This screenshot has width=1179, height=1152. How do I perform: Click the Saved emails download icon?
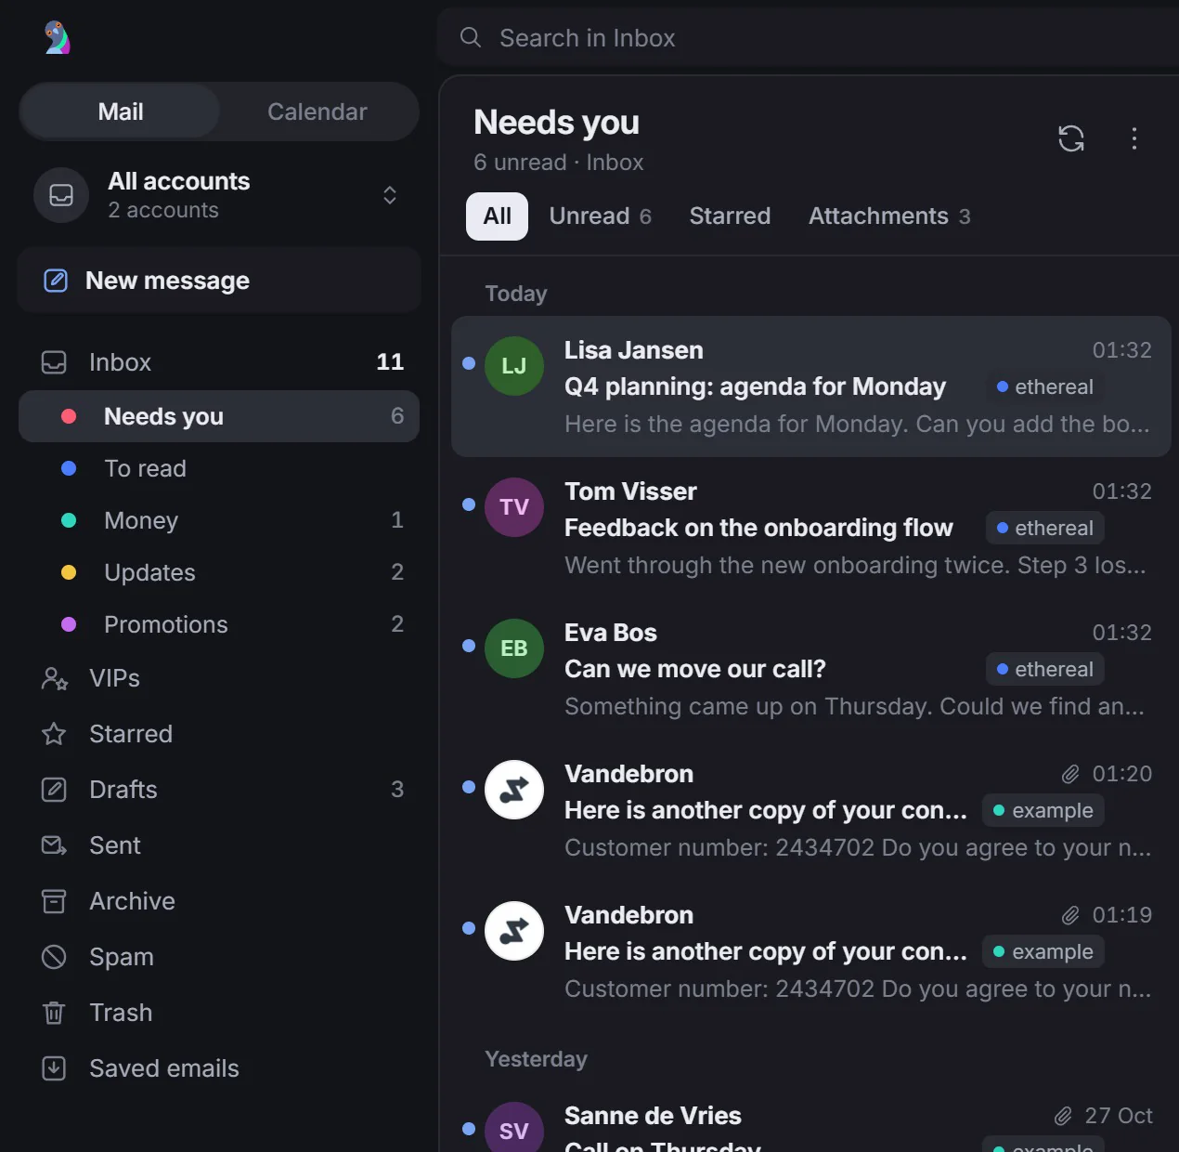[x=54, y=1068]
